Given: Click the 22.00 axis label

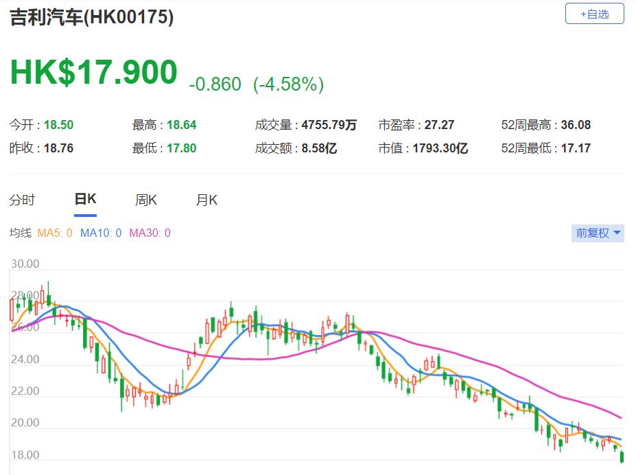Looking at the screenshot, I should click(25, 391).
